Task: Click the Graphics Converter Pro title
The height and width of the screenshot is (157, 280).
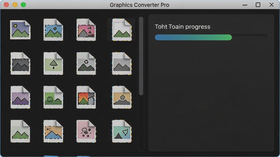Action: (139, 5)
